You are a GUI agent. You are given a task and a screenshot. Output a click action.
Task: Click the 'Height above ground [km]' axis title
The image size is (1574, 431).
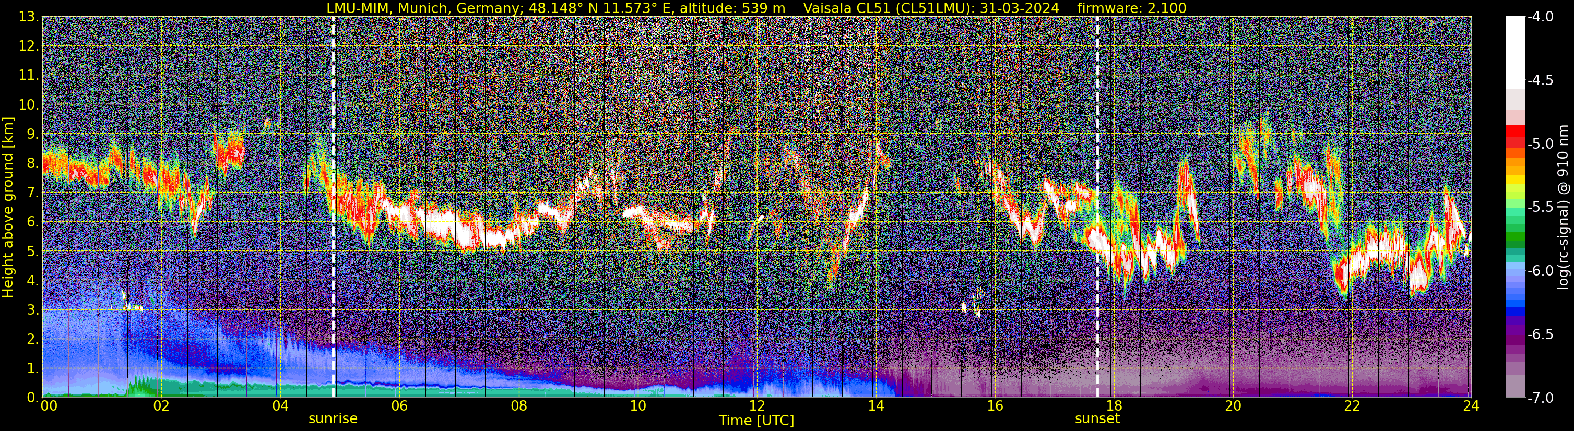pos(8,207)
